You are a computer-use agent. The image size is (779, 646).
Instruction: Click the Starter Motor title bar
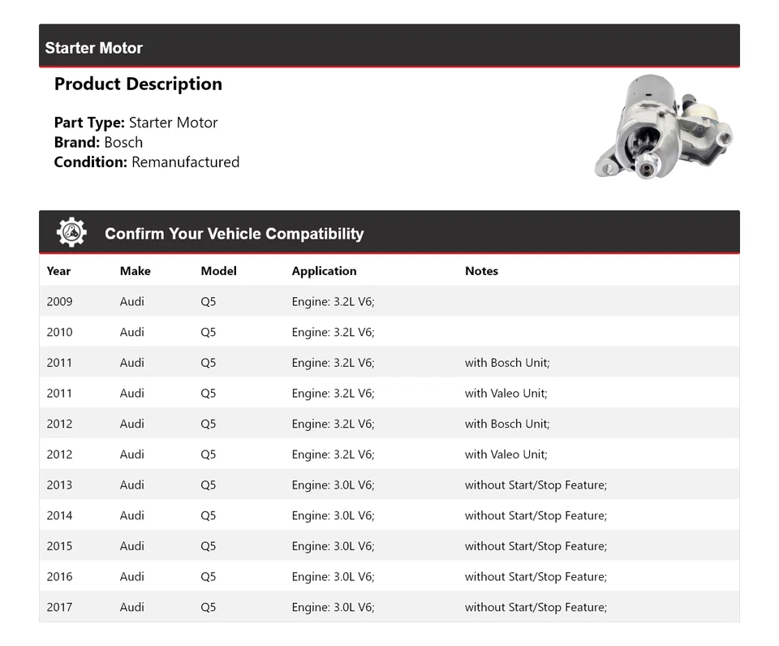[94, 48]
